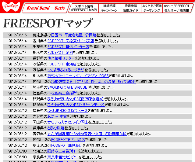Open link PCDEPOT 鹿児島店
The image size is (195, 162).
coord(67,145)
